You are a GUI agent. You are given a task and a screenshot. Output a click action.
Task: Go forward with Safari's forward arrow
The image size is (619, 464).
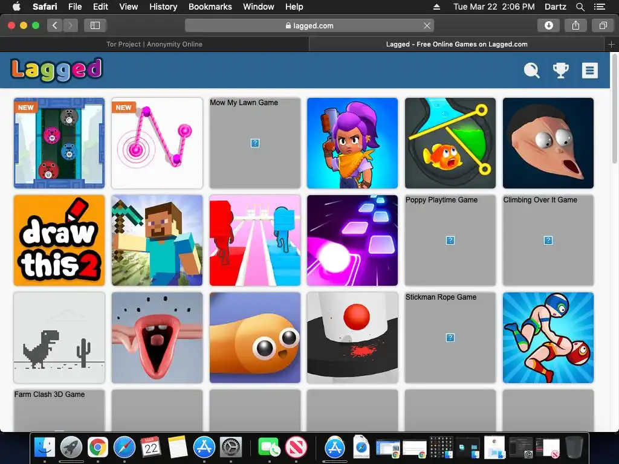click(70, 25)
